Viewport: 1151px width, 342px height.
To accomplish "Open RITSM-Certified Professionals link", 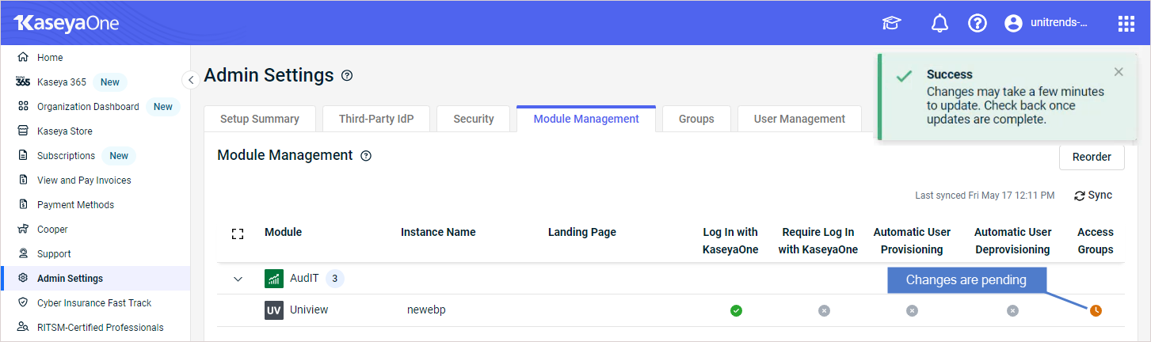I will pos(101,328).
